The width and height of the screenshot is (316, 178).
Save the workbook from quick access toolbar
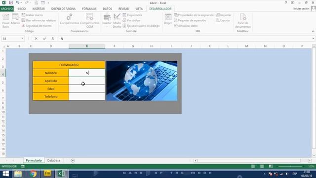point(11,2)
